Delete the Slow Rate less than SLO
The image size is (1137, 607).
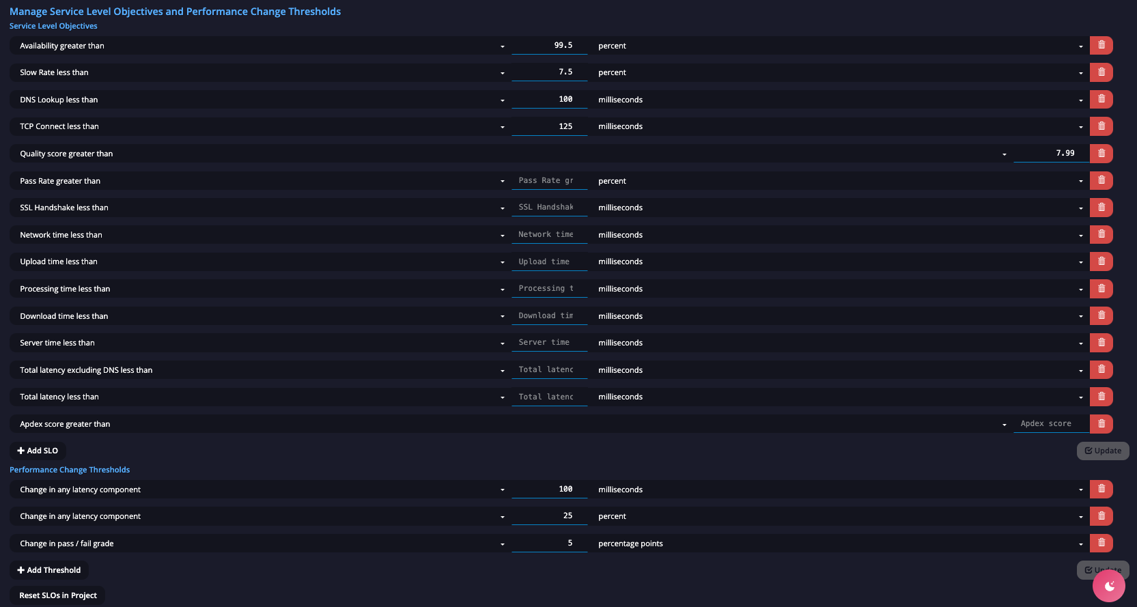pyautogui.click(x=1101, y=72)
